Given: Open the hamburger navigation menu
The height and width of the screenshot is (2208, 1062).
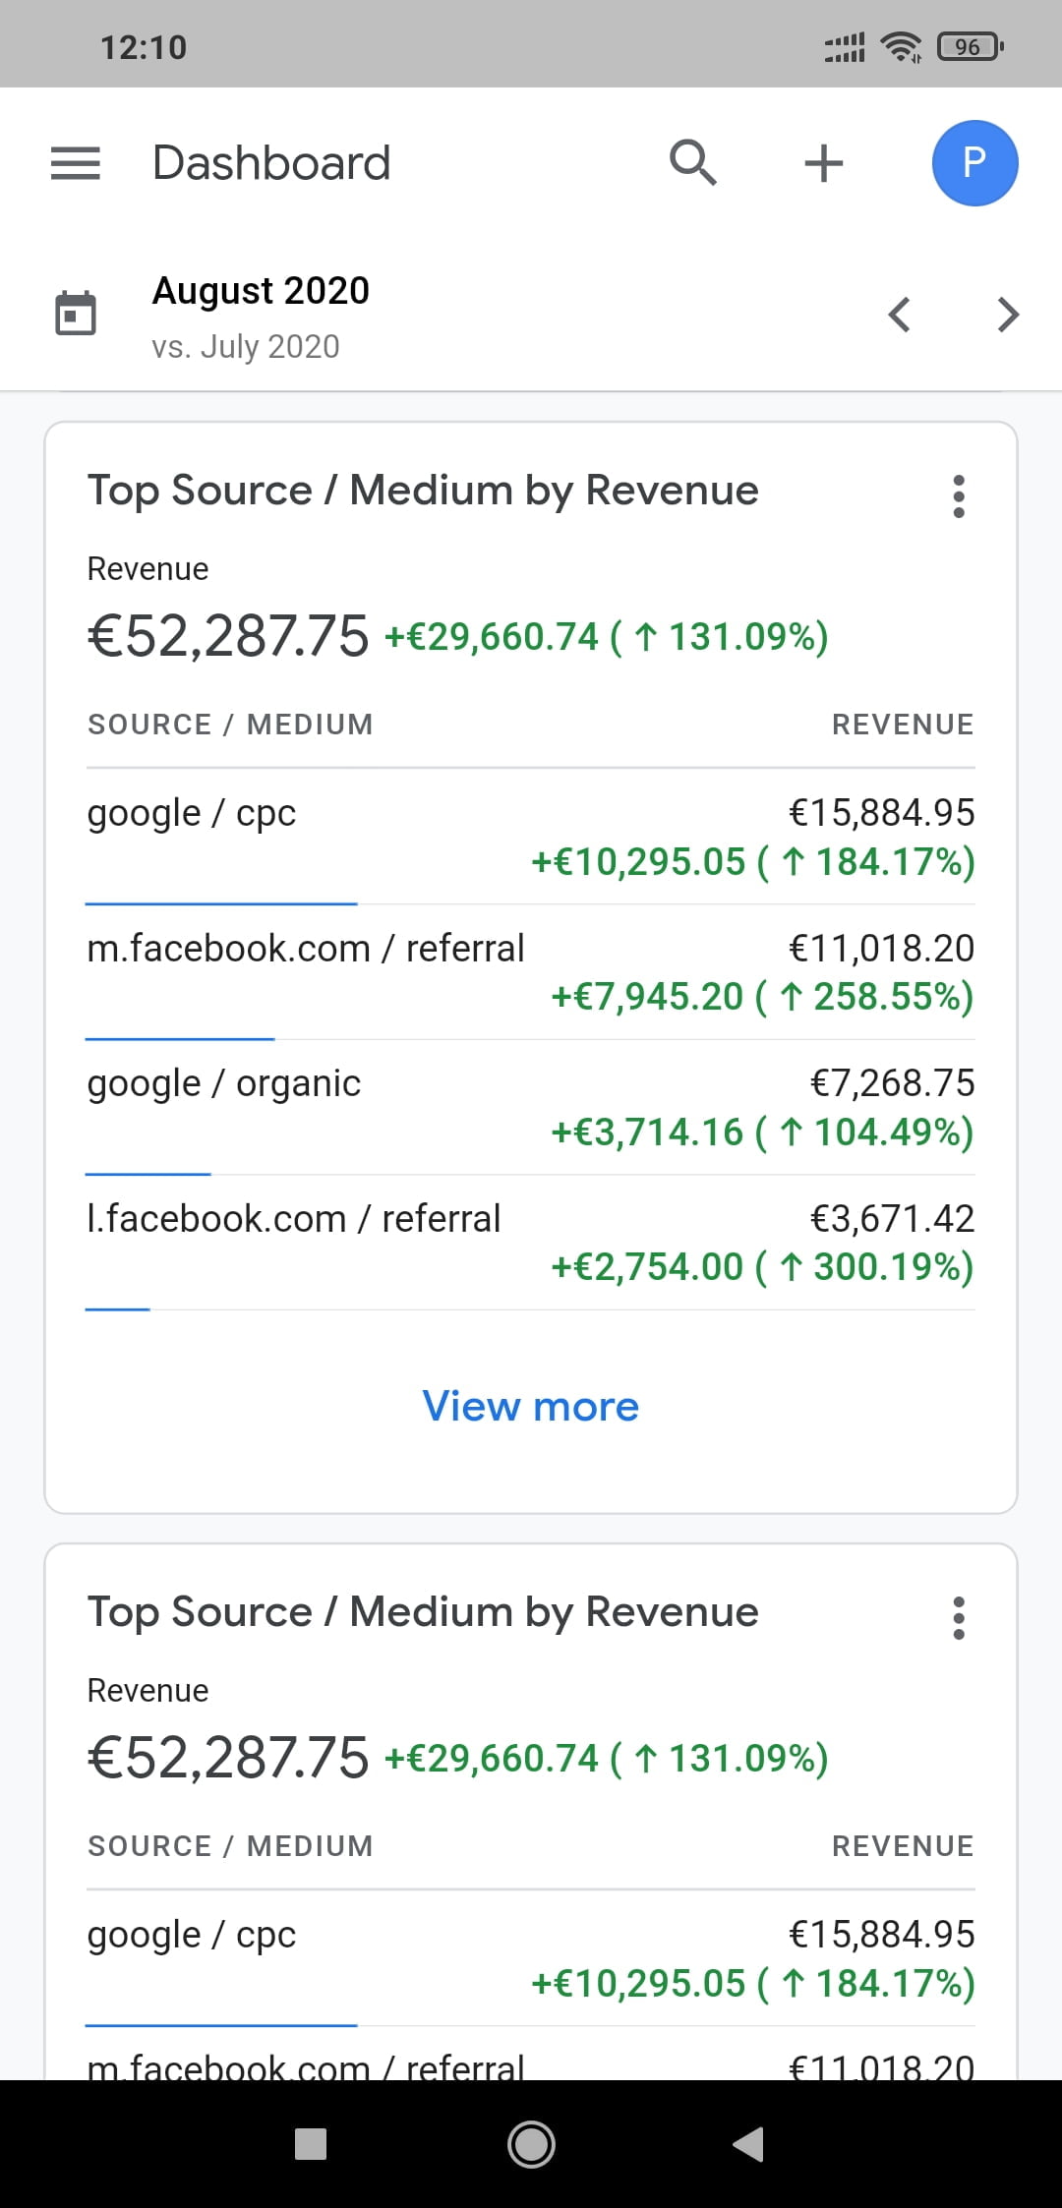Looking at the screenshot, I should [x=76, y=163].
